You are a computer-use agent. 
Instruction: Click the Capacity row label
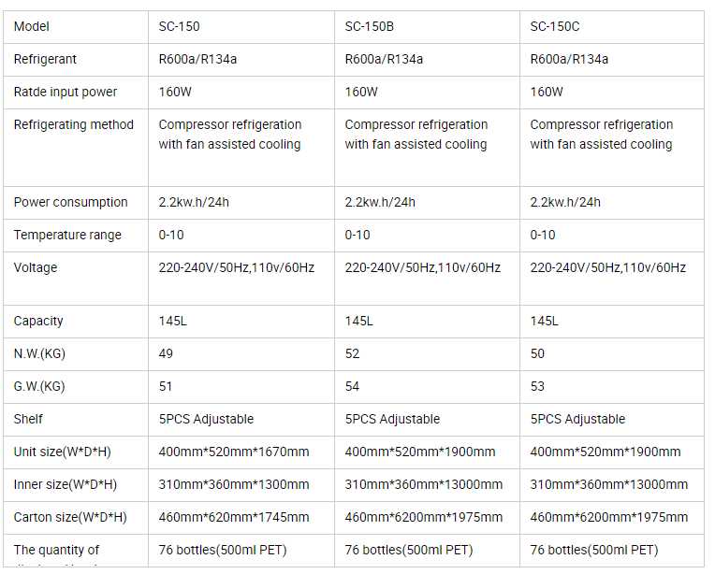38,322
